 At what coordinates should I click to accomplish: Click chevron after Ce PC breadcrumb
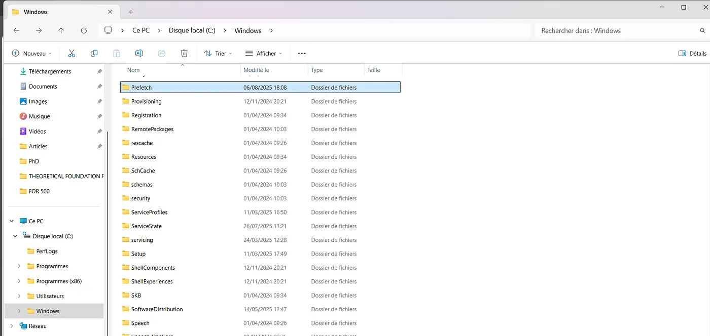click(x=159, y=30)
